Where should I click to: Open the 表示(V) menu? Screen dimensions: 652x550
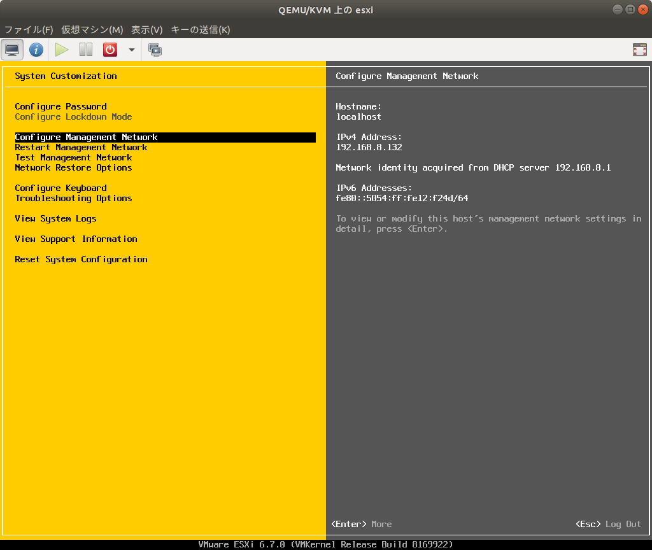147,29
